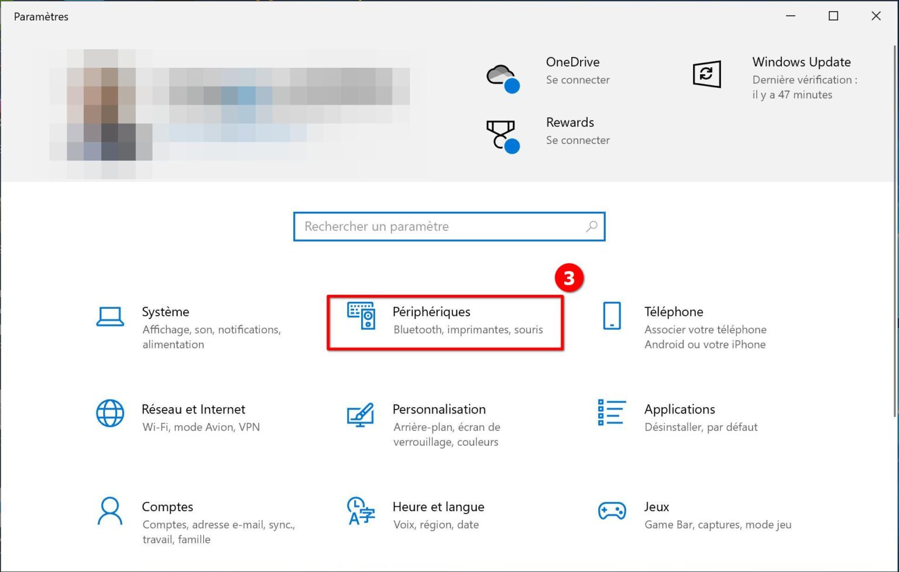The image size is (899, 572).
Task: Click the Téléphone smartphone icon
Action: [611, 316]
